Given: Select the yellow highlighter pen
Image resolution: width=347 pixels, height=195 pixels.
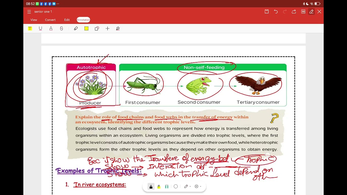Looking at the screenshot, I should tap(159, 187).
